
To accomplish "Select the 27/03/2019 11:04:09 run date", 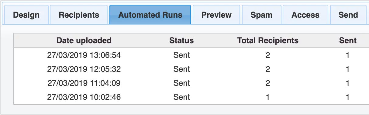I will 84,83.
